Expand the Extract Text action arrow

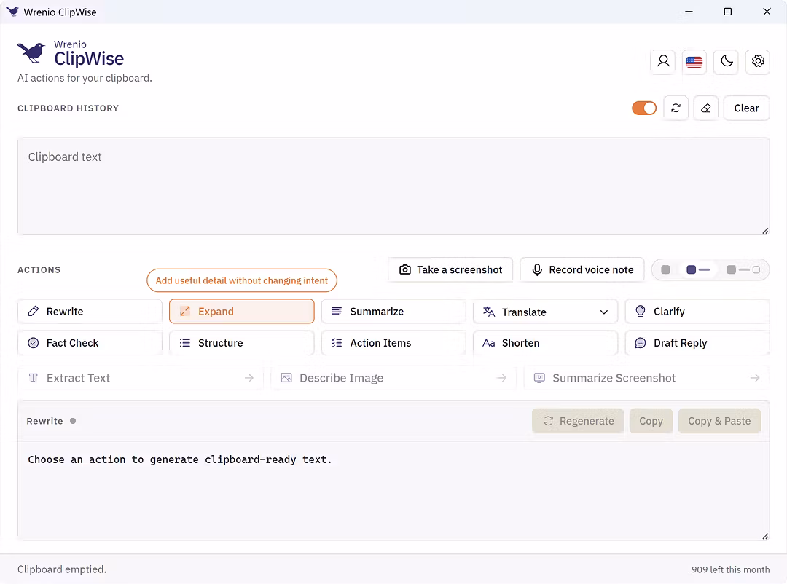pos(249,378)
